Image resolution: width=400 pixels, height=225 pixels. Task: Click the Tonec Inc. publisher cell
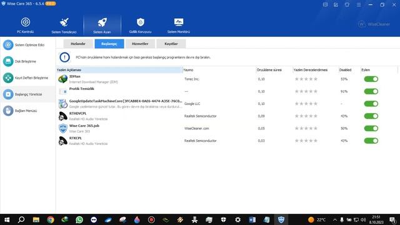click(x=192, y=79)
